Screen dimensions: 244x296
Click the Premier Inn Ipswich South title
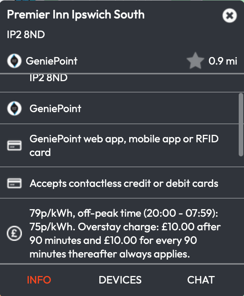(x=76, y=14)
